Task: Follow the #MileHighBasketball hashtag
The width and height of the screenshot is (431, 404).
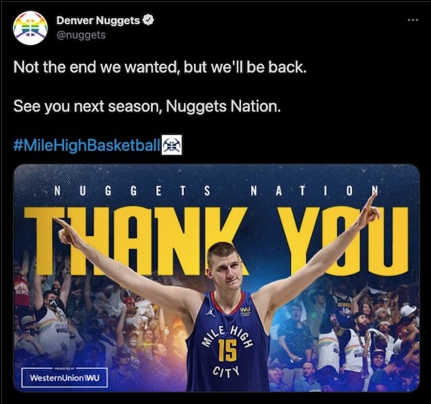Action: pos(86,145)
